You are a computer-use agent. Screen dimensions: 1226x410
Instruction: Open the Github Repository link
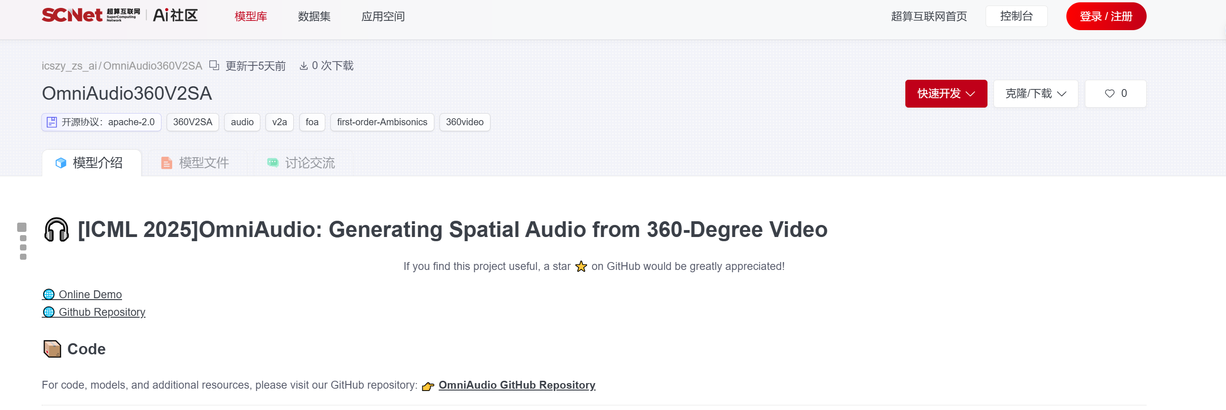[94, 312]
